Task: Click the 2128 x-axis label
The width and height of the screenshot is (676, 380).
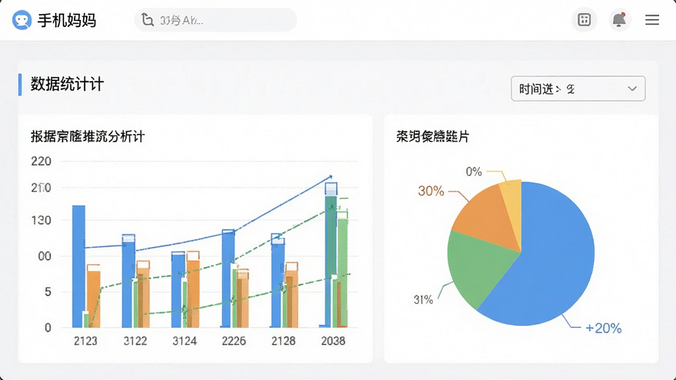Action: (x=283, y=341)
